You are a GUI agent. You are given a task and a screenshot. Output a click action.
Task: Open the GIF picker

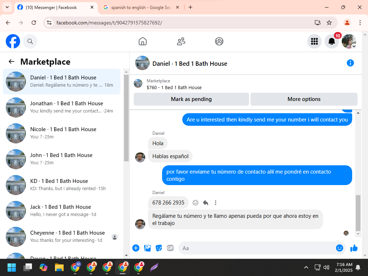coord(170,248)
